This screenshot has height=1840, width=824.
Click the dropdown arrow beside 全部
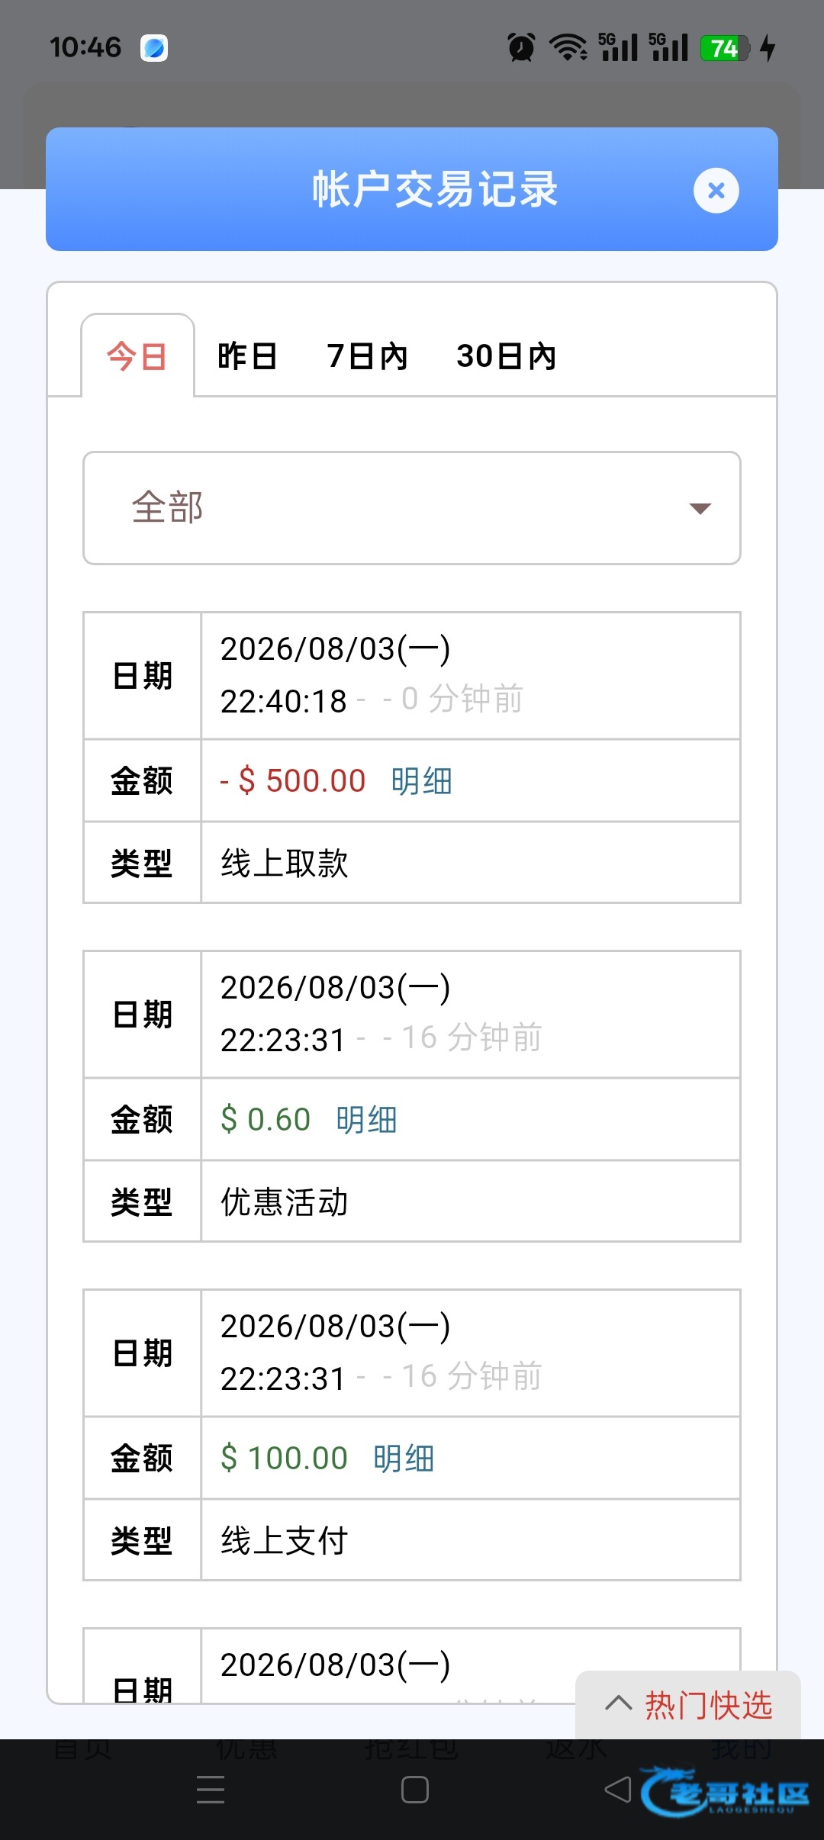(x=700, y=509)
